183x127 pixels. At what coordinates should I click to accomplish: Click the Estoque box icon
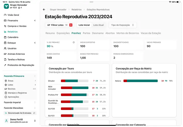click(5, 43)
